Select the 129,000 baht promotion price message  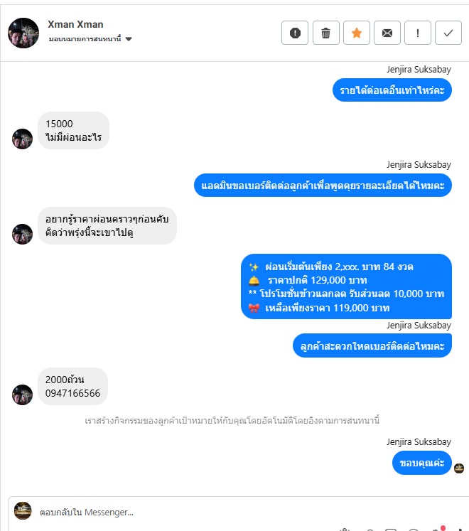click(x=346, y=286)
